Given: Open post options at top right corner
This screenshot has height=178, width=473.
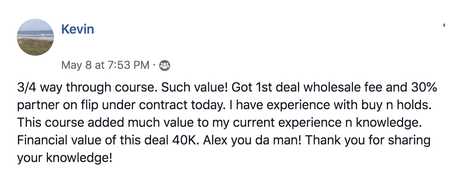Looking at the screenshot, I should [x=444, y=25].
